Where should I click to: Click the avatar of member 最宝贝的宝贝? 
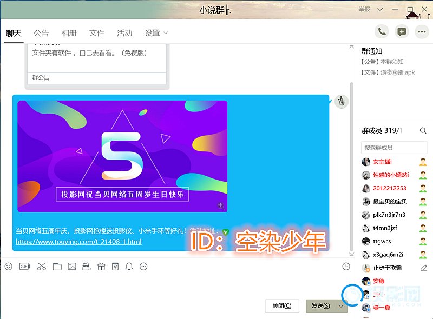point(366,202)
